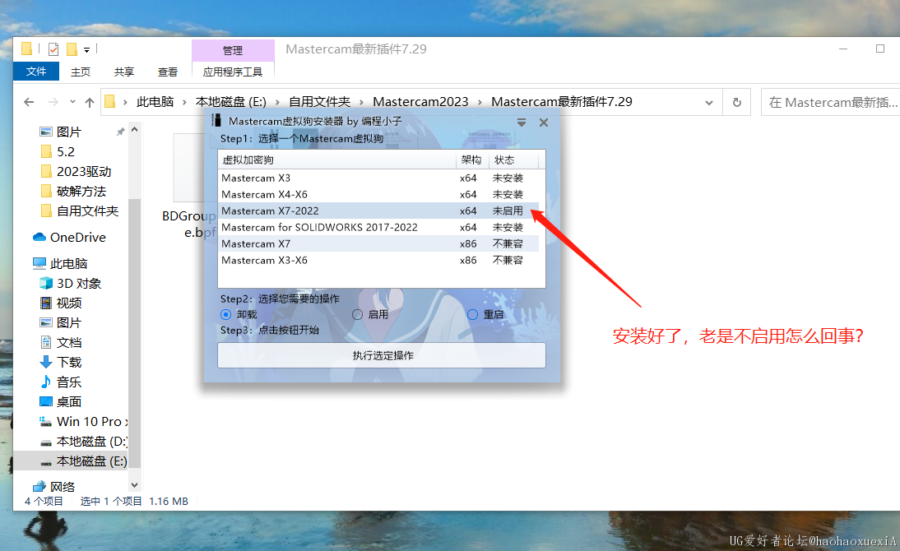Click the folder icon in the title bar
900x551 pixels.
pos(26,49)
